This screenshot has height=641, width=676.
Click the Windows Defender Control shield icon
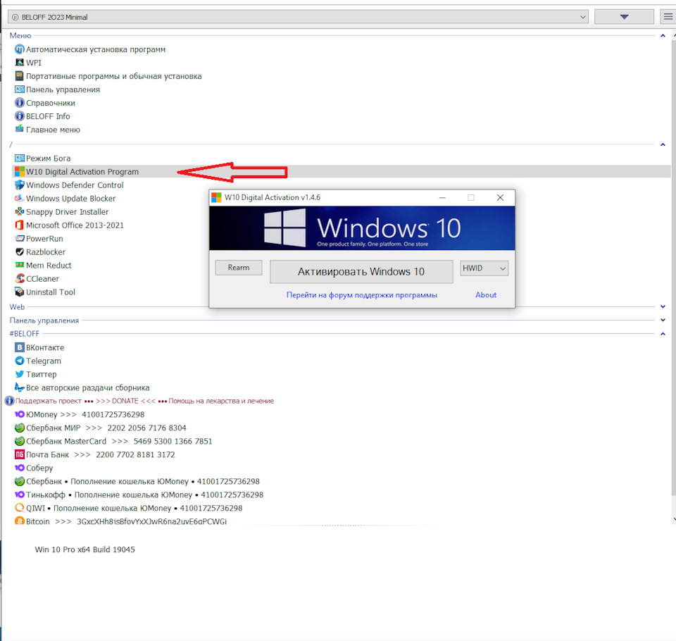point(20,185)
